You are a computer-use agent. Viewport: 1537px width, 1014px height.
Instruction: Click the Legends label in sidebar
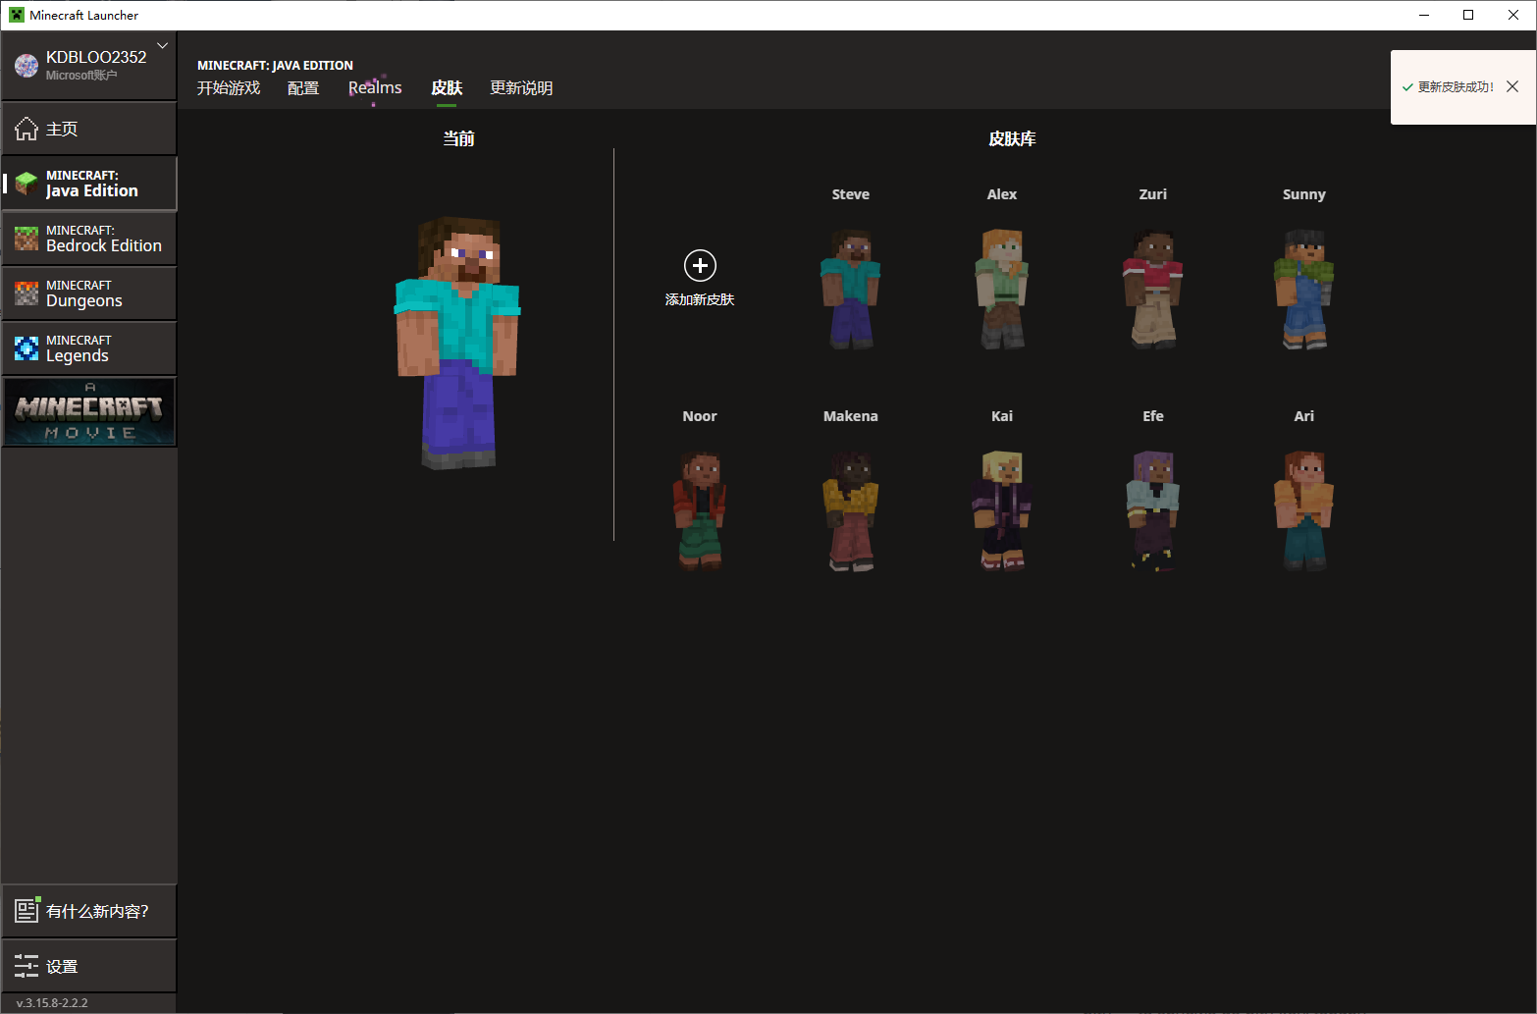78,356
